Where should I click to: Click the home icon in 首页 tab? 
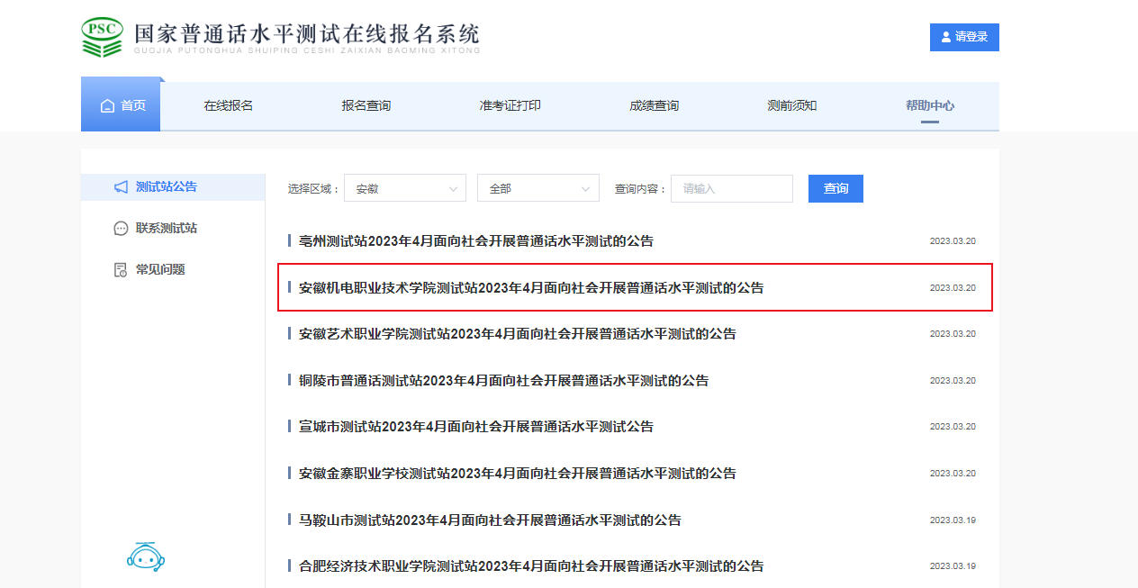pos(107,106)
